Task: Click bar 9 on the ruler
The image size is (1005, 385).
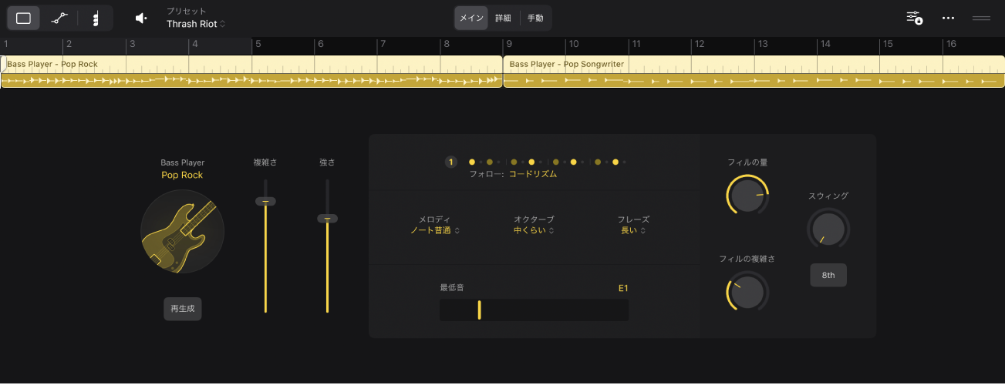Action: [x=509, y=45]
